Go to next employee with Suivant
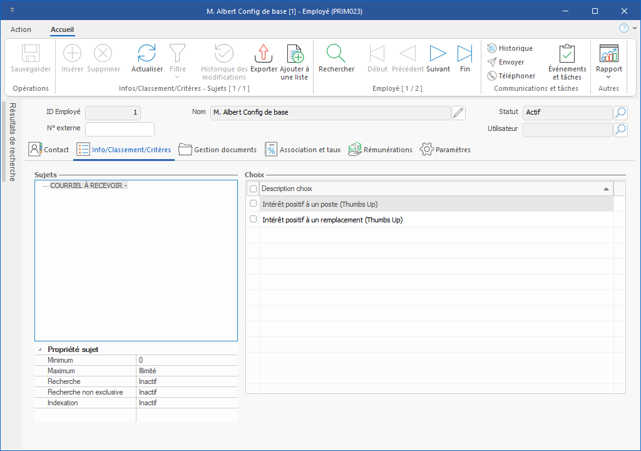This screenshot has height=451, width=641. [x=438, y=54]
